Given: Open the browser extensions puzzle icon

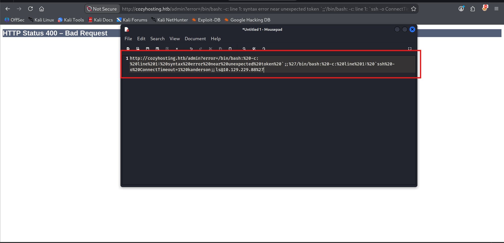Looking at the screenshot, I should [x=472, y=9].
